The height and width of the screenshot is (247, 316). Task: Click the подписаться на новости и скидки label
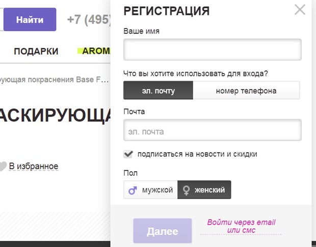point(197,154)
